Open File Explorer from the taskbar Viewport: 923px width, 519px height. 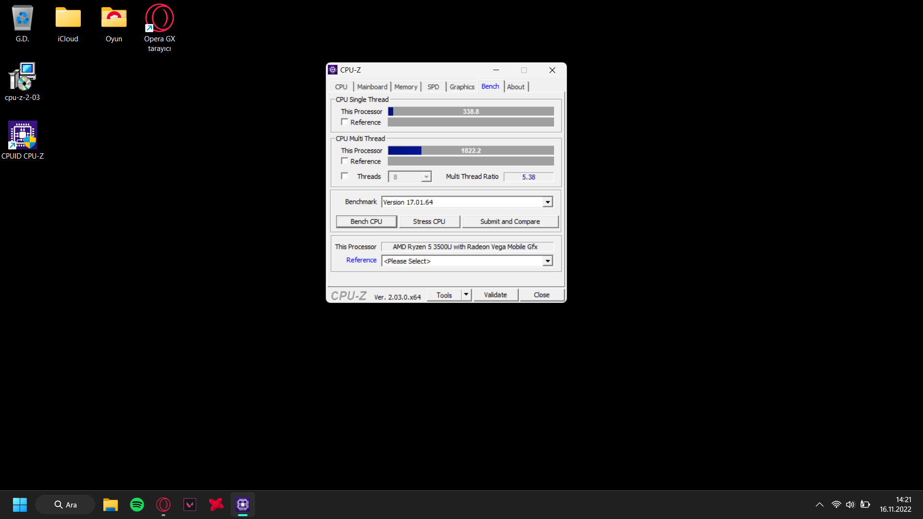[111, 505]
